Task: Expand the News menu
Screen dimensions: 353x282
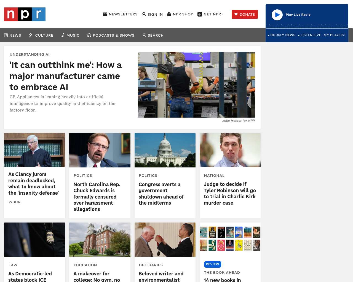Action: [x=13, y=35]
